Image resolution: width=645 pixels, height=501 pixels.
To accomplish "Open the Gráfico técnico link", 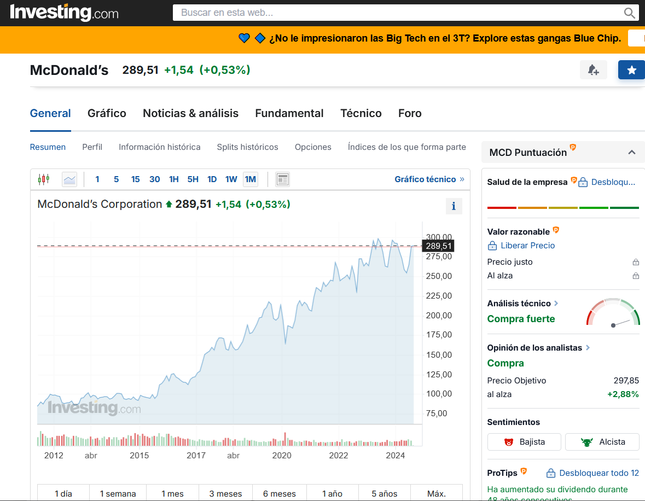I will pos(429,179).
